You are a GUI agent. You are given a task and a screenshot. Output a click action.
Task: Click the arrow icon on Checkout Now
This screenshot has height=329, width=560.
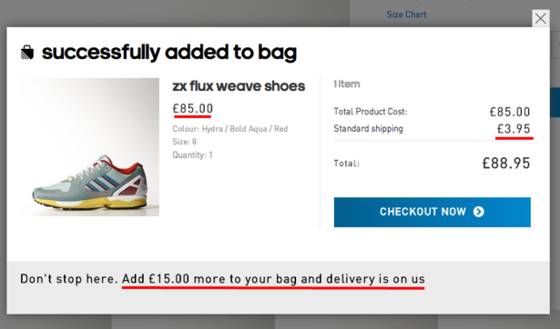tap(479, 212)
